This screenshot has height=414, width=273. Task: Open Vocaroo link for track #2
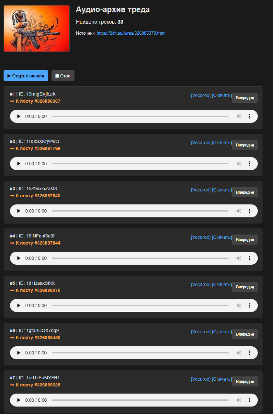point(200,143)
